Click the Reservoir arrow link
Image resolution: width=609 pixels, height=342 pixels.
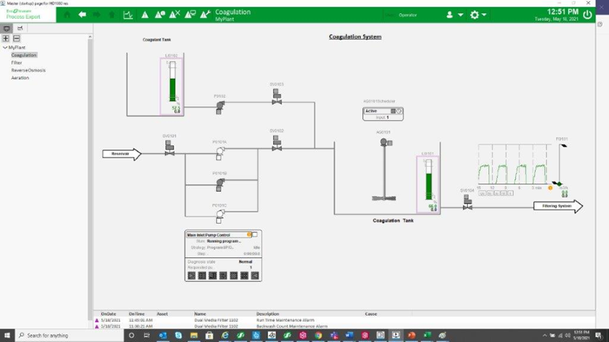tap(122, 154)
